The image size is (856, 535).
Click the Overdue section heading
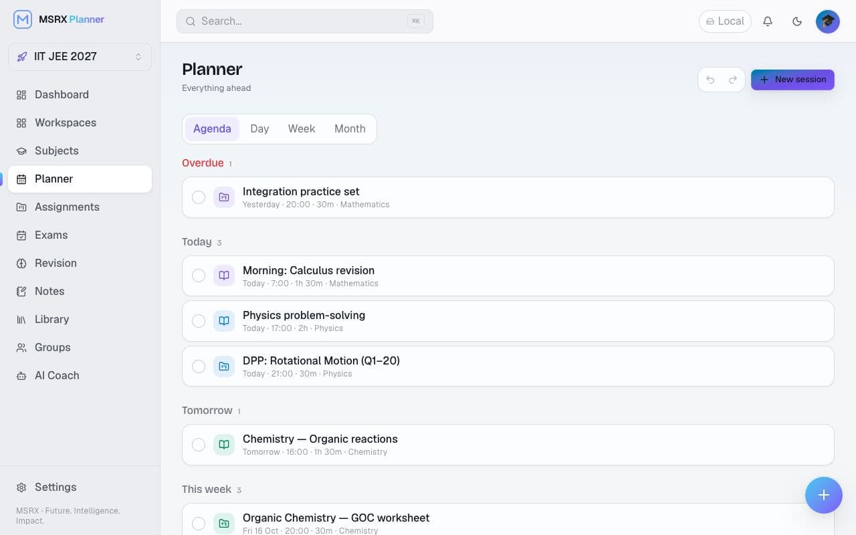(x=203, y=163)
